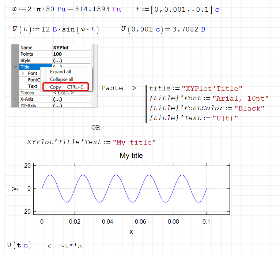The image size is (280, 254).
Task: Choose Expand all in context menu
Action: pos(61,72)
